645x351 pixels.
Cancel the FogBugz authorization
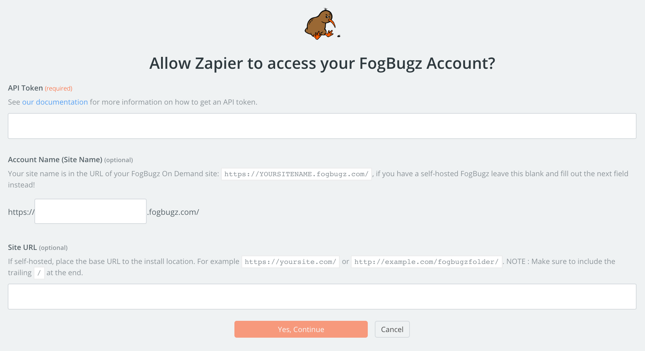pyautogui.click(x=392, y=329)
